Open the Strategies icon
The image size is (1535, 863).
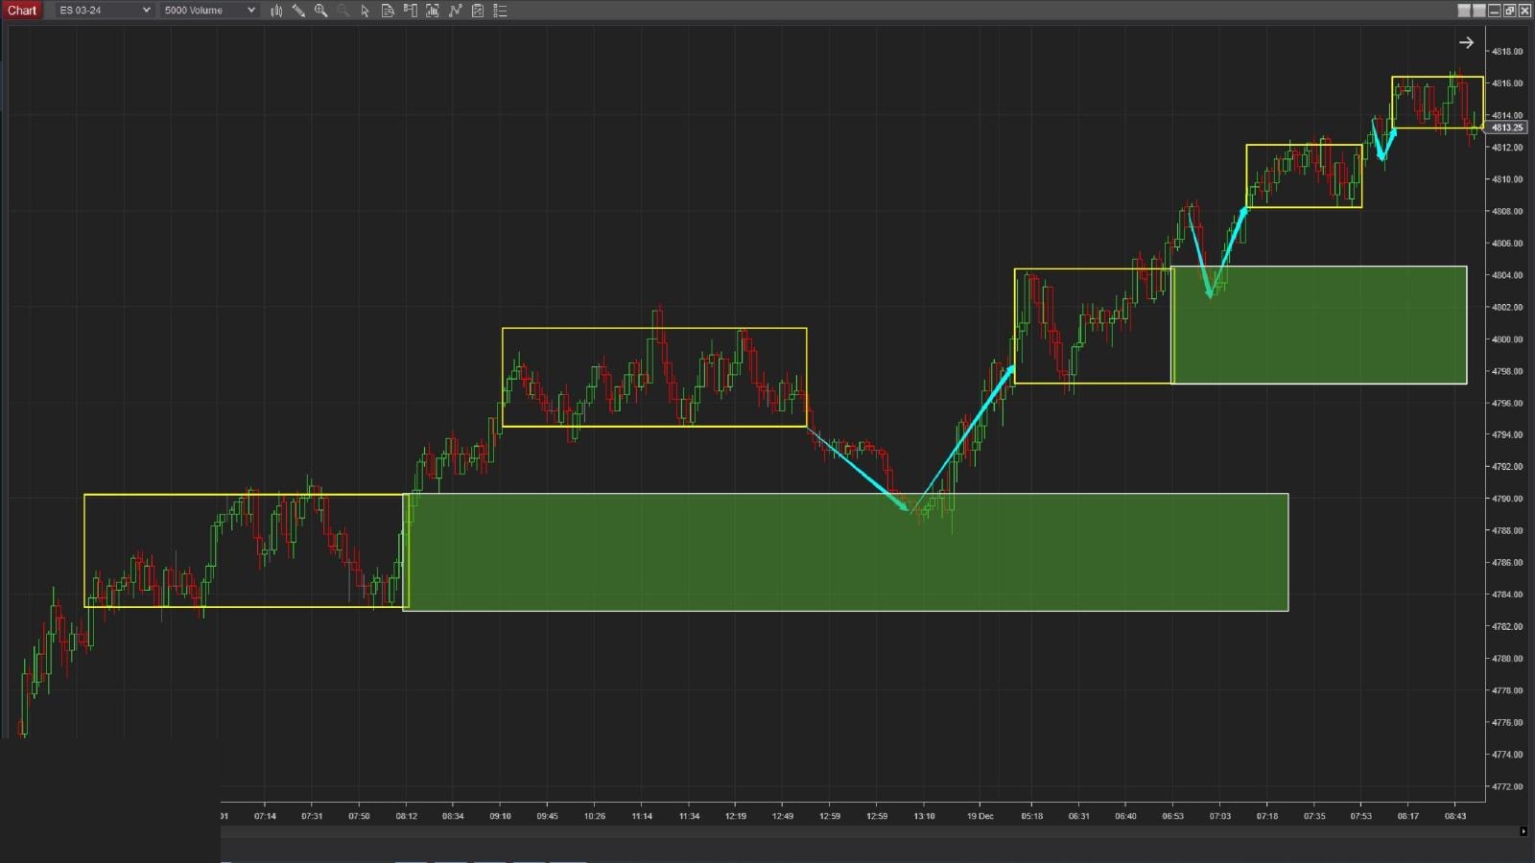pyautogui.click(x=478, y=11)
